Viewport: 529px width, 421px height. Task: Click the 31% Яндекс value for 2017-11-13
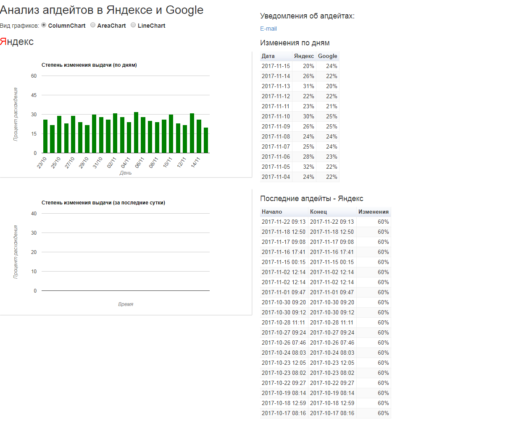tap(308, 86)
